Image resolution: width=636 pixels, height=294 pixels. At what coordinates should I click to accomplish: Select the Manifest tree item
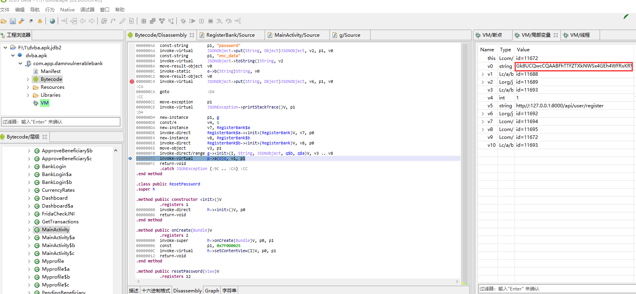(51, 71)
